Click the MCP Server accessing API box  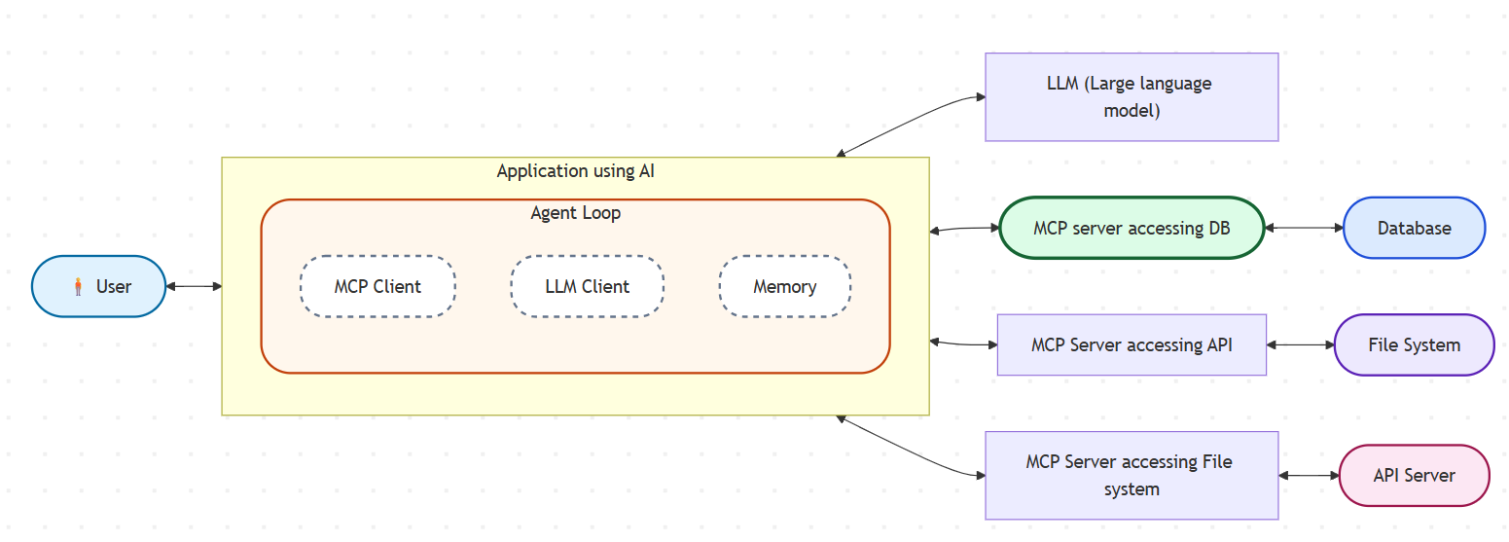[x=1131, y=344]
